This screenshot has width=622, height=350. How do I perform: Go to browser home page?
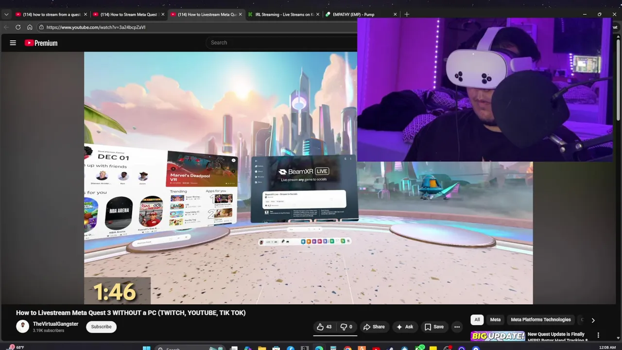[x=30, y=27]
